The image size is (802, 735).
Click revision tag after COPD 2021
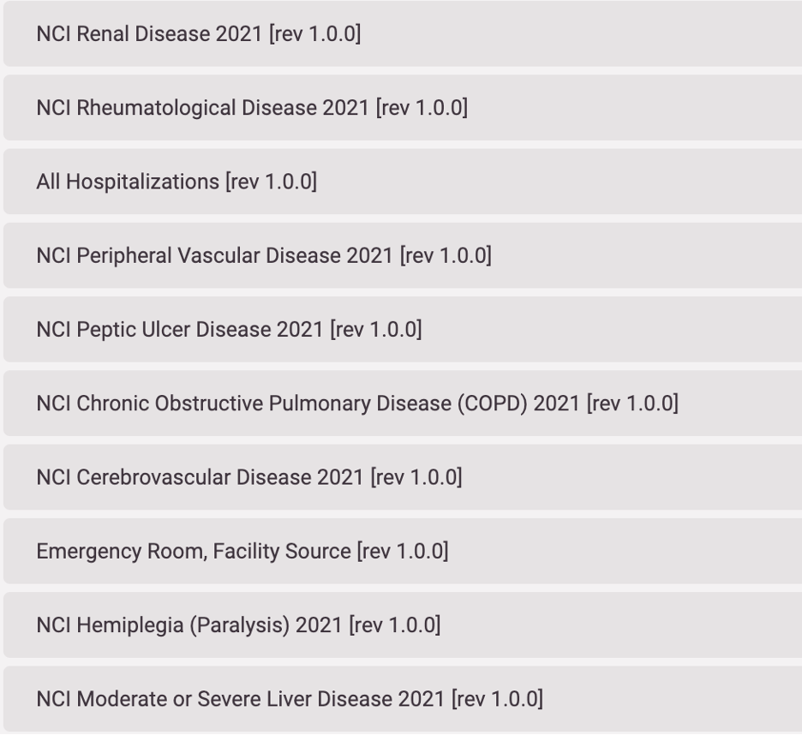coord(632,403)
